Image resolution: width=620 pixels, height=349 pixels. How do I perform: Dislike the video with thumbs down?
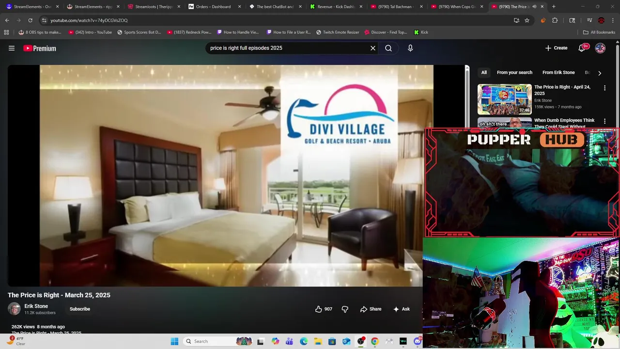(x=345, y=309)
